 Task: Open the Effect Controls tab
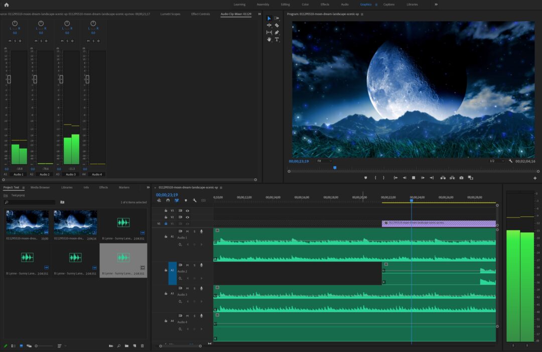click(x=201, y=15)
